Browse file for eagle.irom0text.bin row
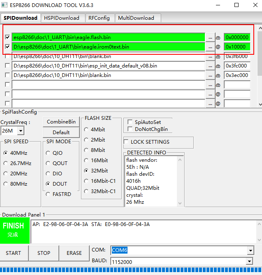This screenshot has height=275, width=262. coord(210,47)
